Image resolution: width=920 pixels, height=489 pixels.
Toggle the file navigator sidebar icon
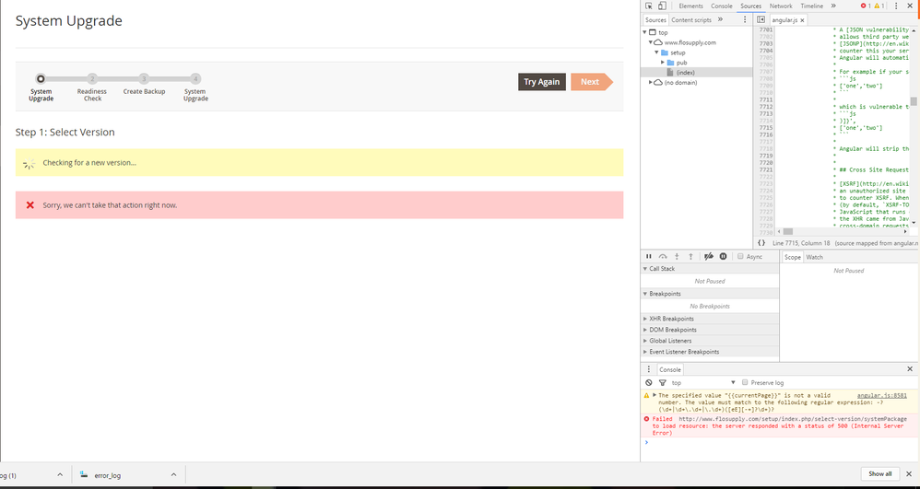(x=761, y=19)
